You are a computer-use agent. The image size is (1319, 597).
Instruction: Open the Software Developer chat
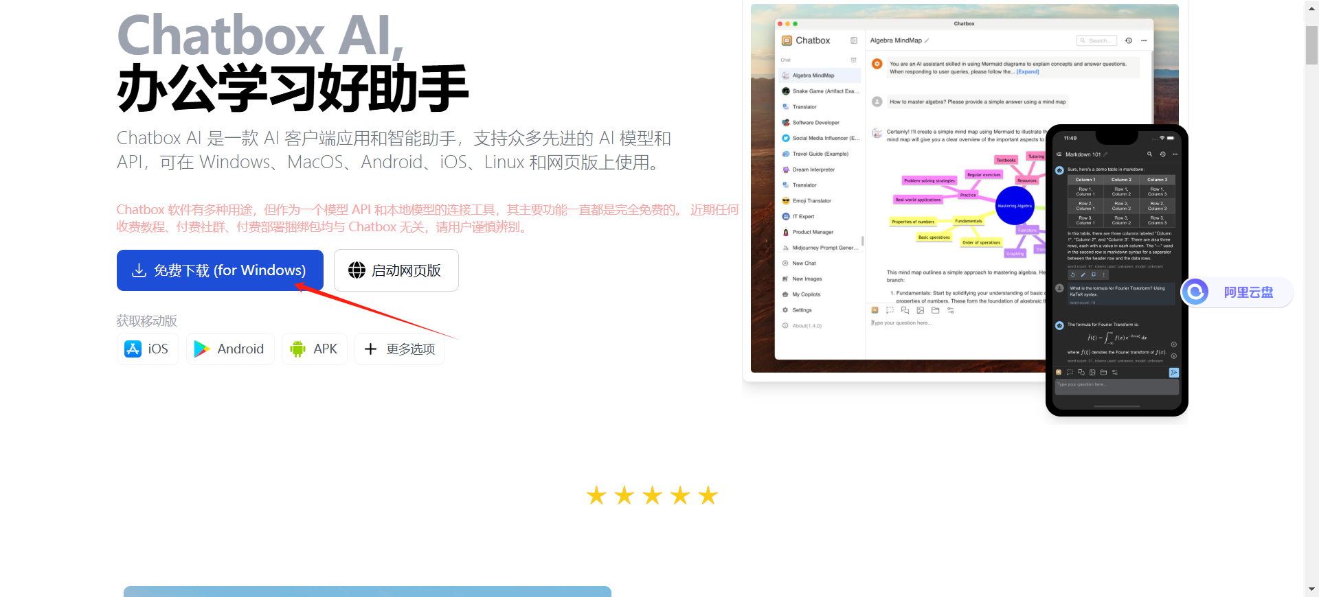(820, 123)
